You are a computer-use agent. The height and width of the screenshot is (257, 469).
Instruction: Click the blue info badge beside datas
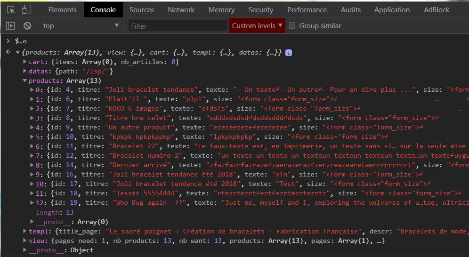tap(289, 53)
